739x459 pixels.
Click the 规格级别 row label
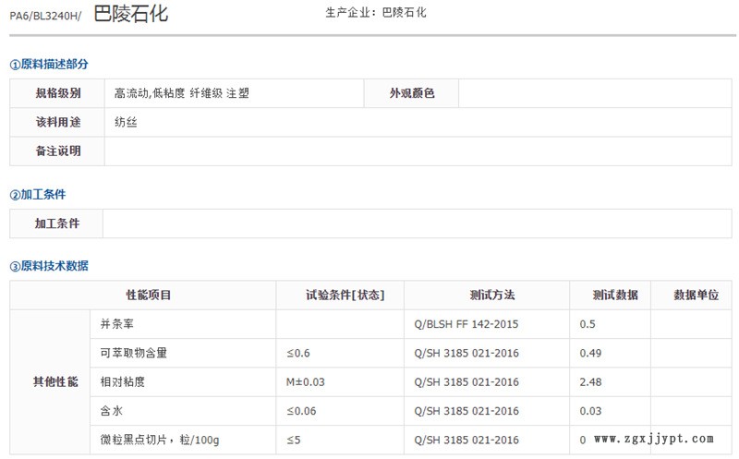point(58,93)
